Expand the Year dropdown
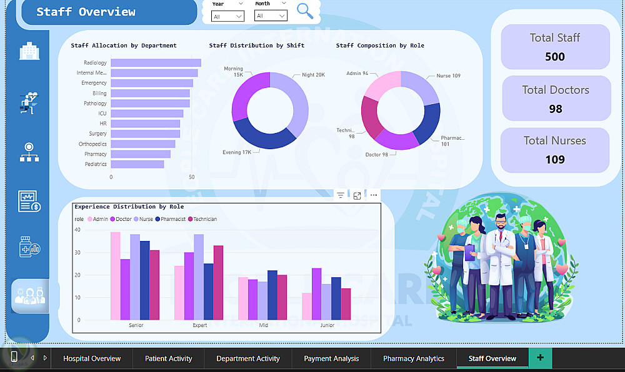 pos(227,16)
